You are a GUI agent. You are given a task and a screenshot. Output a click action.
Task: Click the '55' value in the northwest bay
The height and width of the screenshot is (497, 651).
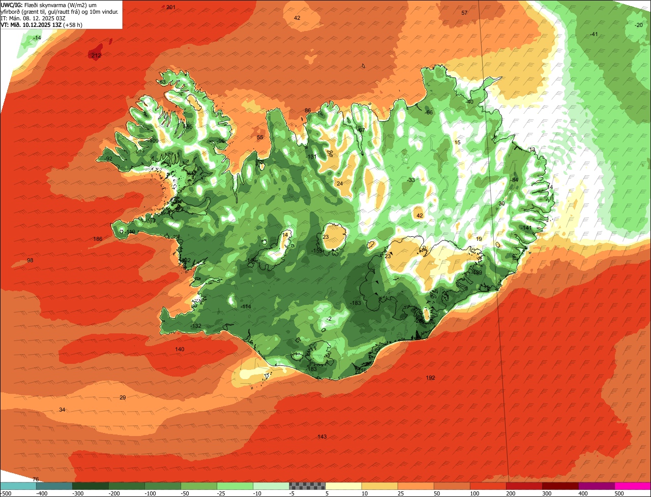point(260,138)
